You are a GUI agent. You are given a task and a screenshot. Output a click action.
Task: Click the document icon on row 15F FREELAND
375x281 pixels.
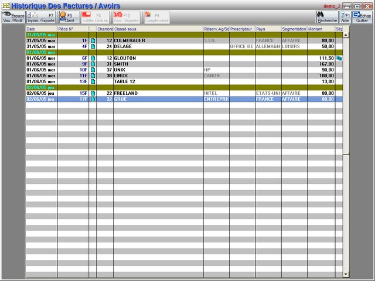click(x=93, y=93)
